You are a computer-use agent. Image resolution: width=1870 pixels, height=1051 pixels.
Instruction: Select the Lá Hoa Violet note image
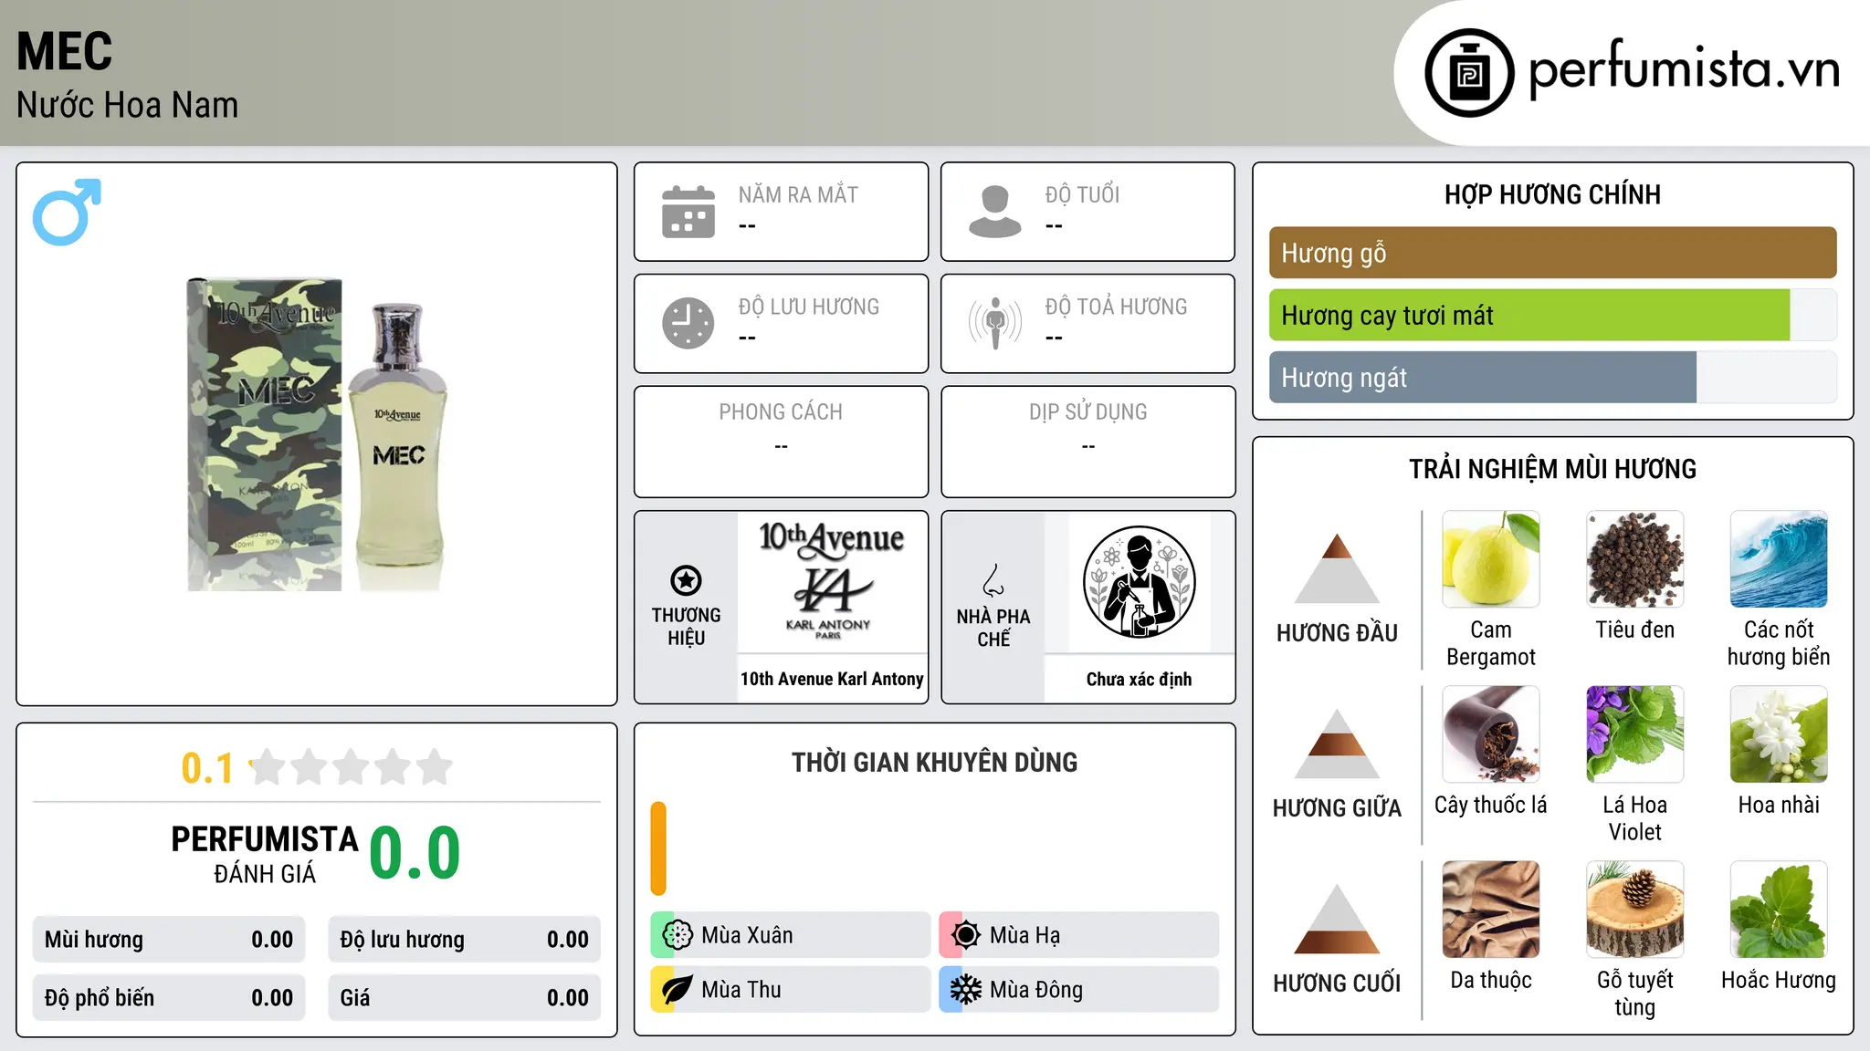click(1635, 734)
